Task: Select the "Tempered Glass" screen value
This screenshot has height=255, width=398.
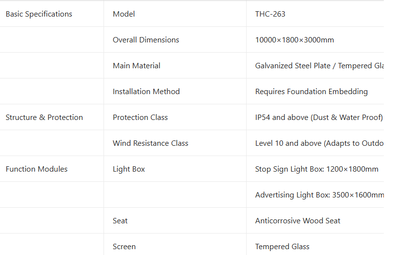Action: [282, 247]
